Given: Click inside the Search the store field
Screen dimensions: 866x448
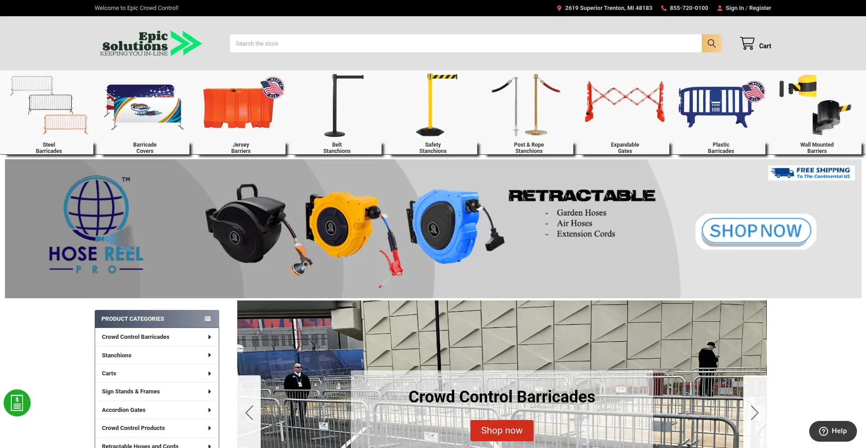Looking at the screenshot, I should coord(465,44).
